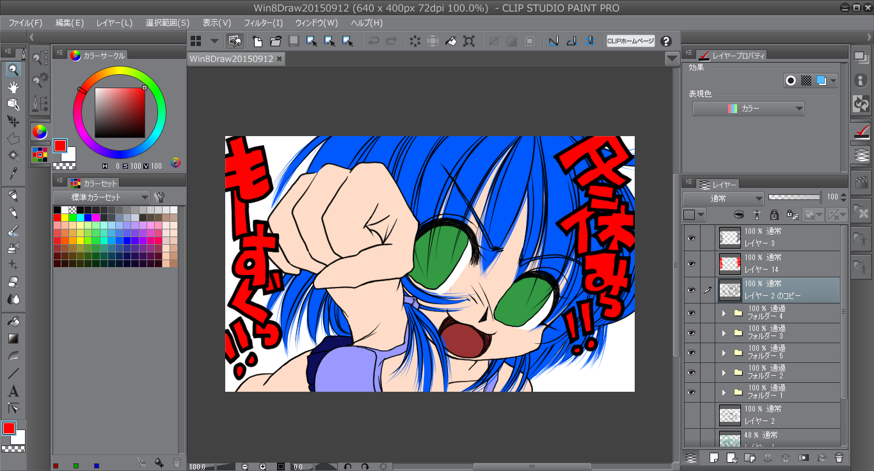
Task: Open the レイヤー(L) menu
Action: 115,22
